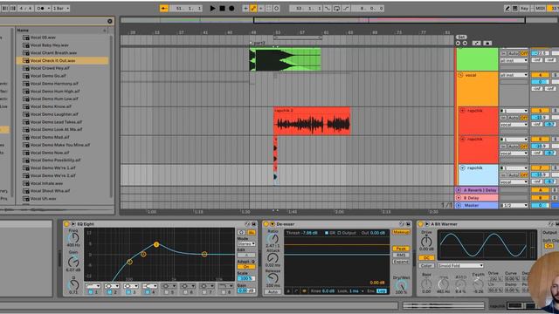Screen dimensions: 559x314
Task: Toggle the Draw Mode pencil icon
Action: (x=507, y=8)
